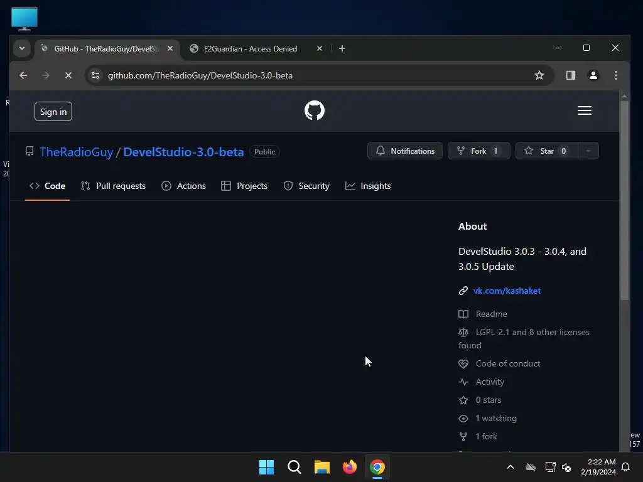View site information icon in address bar
The width and height of the screenshot is (643, 482).
(x=95, y=75)
